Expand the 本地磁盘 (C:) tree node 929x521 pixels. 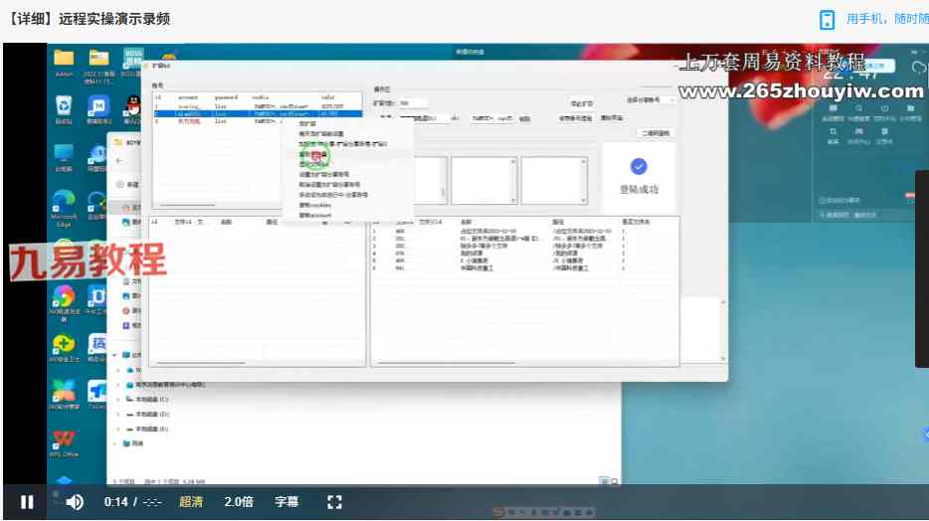118,399
